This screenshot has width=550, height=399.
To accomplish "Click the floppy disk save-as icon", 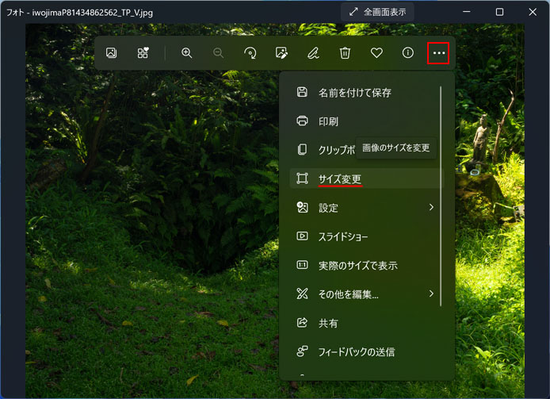I will coord(302,92).
